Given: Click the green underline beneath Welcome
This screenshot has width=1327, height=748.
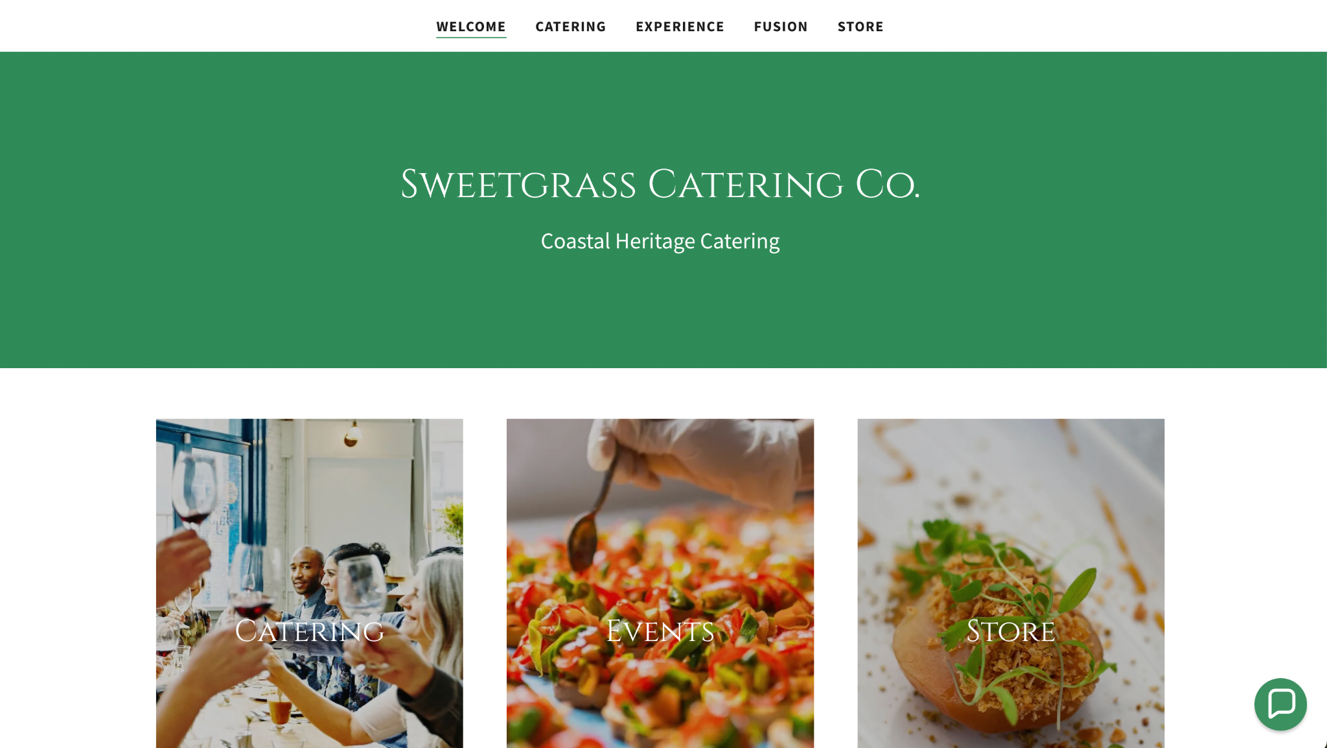Looking at the screenshot, I should (471, 38).
